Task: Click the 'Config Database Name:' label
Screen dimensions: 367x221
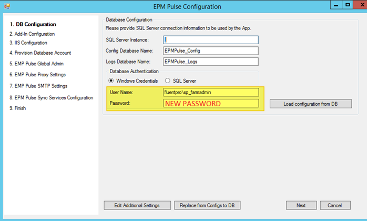Action: [x=129, y=51]
